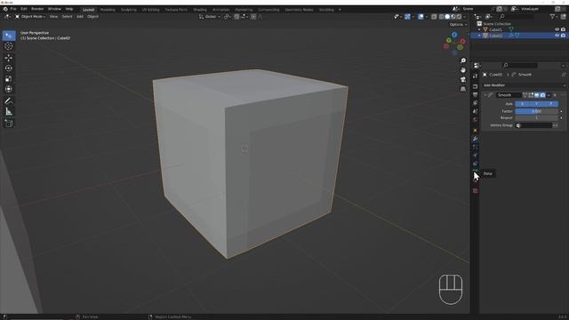Disable Cube01 in renders camera icon

[563, 29]
